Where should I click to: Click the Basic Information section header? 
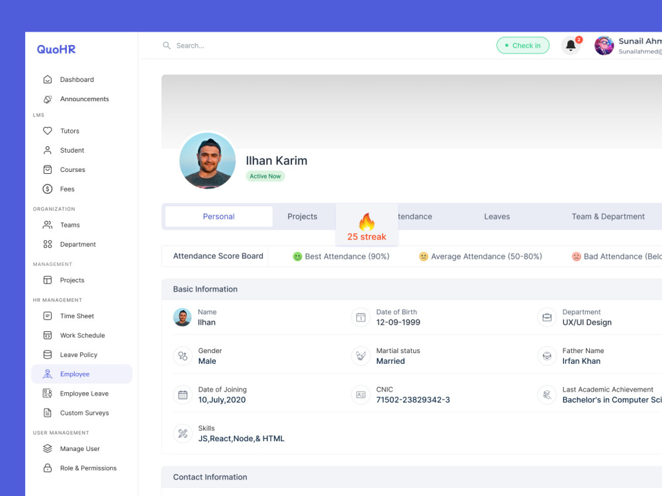click(x=412, y=290)
